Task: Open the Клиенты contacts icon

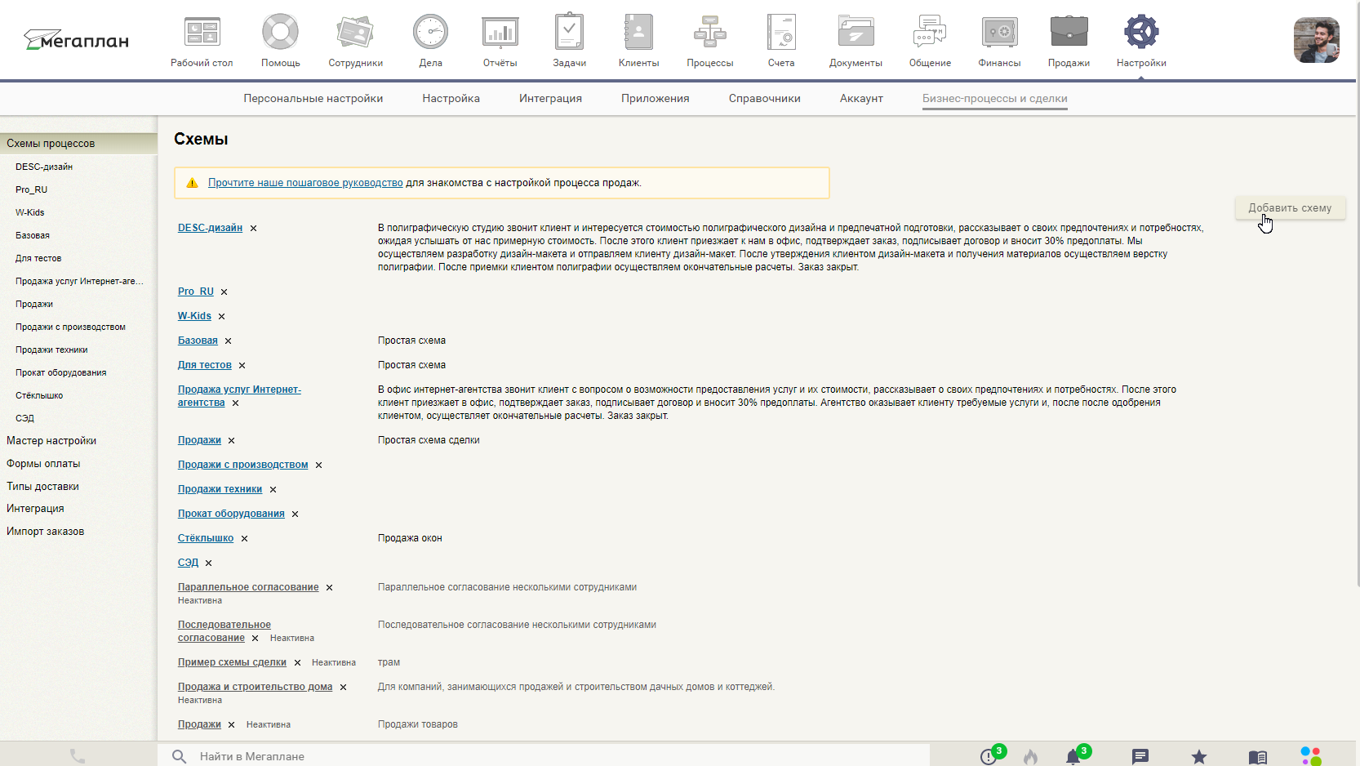Action: (x=638, y=33)
